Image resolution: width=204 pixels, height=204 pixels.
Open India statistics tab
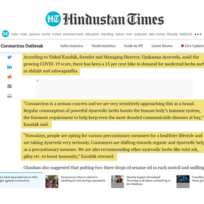pyautogui.click(x=72, y=46)
